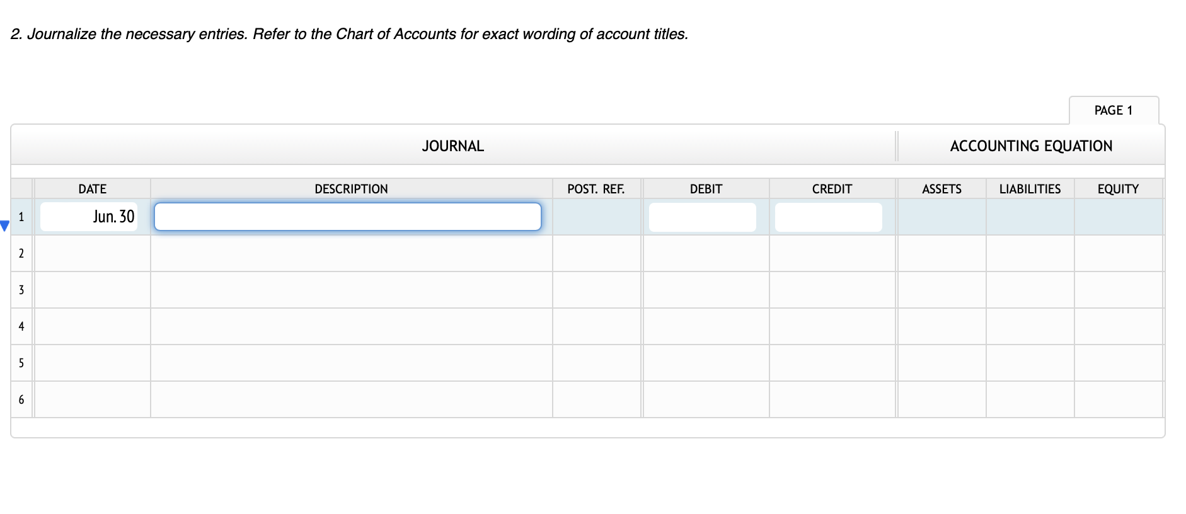
Task: Click the EQUITY column header
Action: coord(1118,189)
